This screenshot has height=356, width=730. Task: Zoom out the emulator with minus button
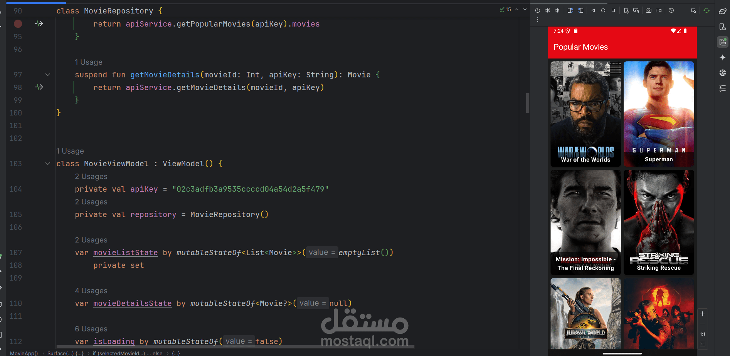(703, 324)
